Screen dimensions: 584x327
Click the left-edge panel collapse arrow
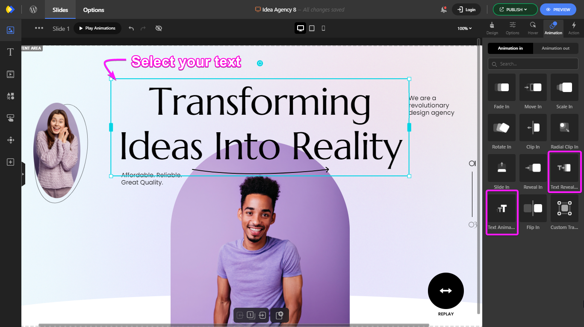tap(23, 174)
